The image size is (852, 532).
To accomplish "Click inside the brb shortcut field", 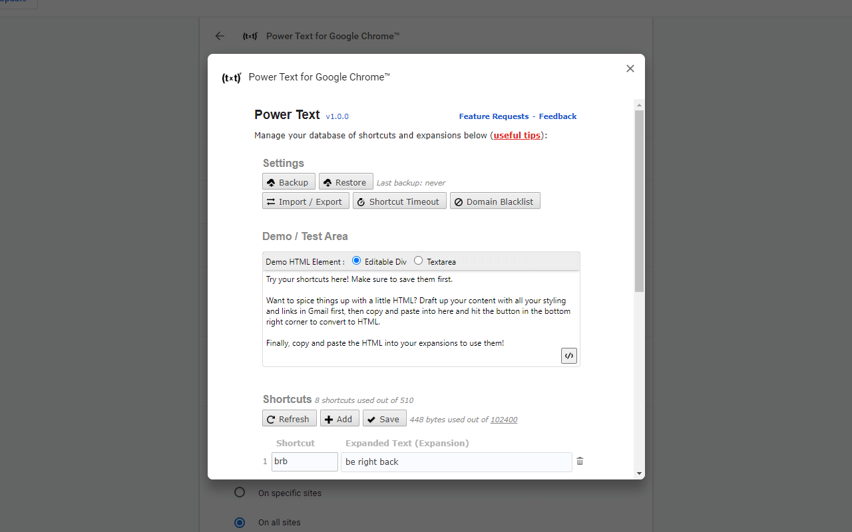I will tap(304, 461).
